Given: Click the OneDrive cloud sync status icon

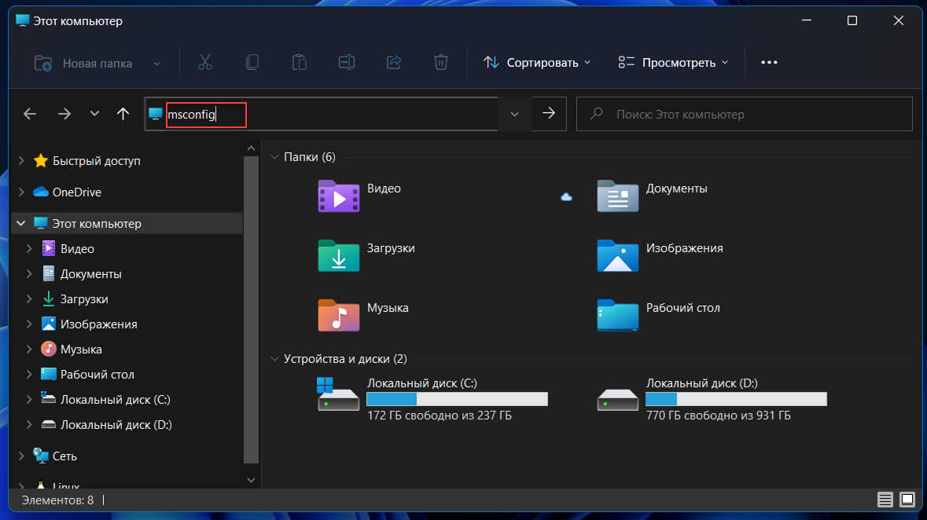Looking at the screenshot, I should coord(566,197).
